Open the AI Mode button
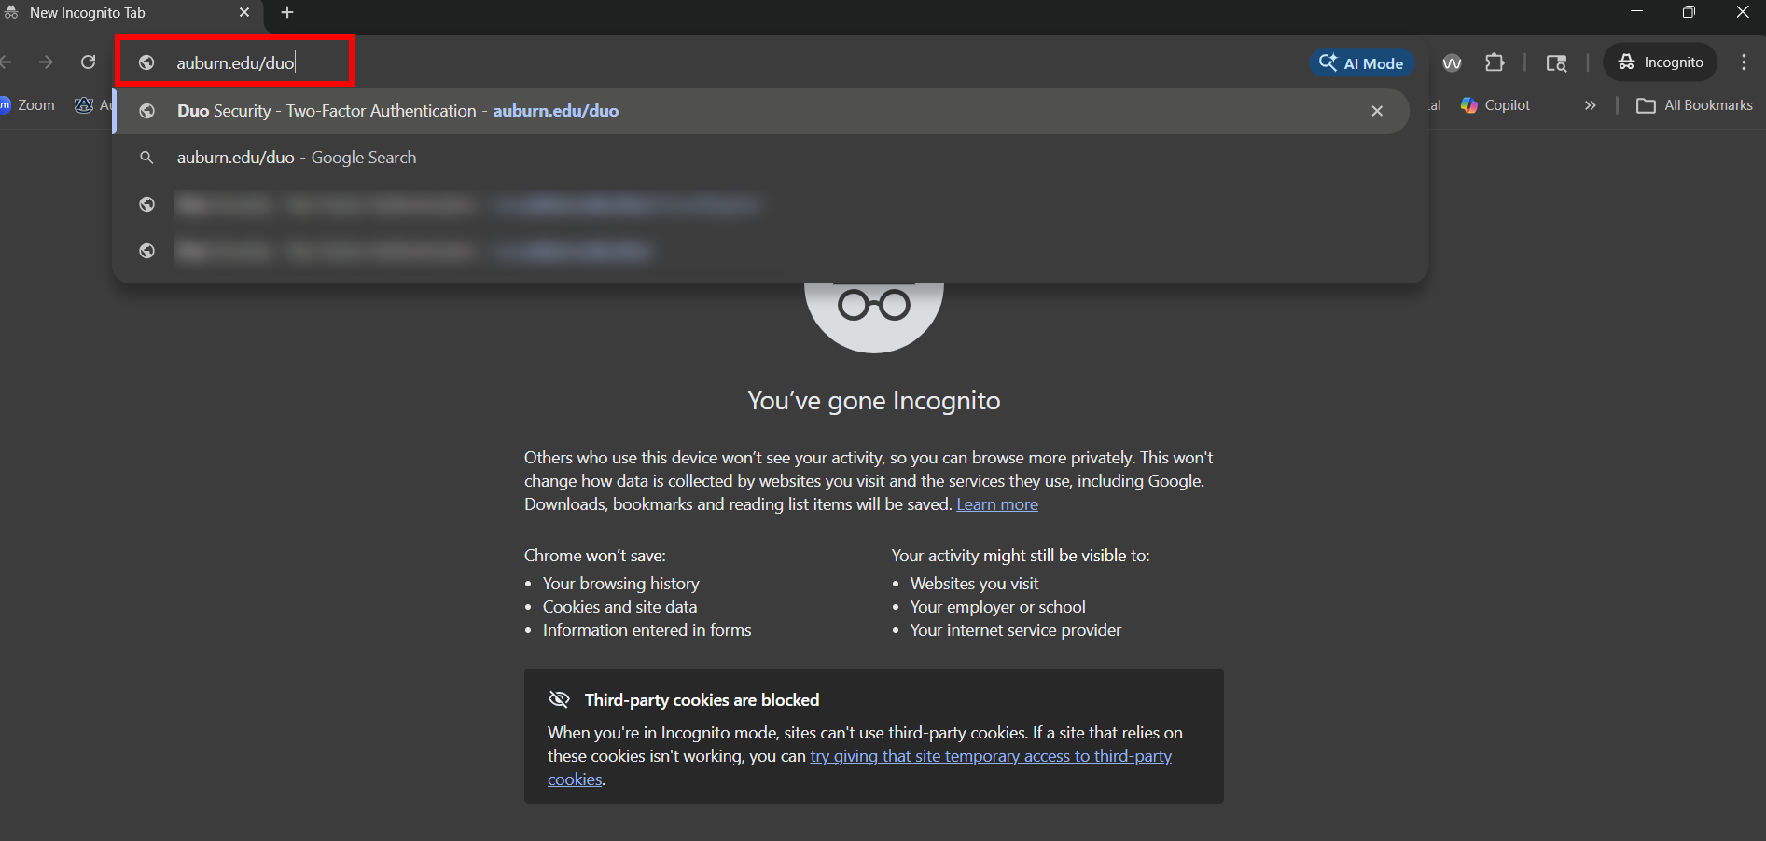The image size is (1766, 841). 1362,63
